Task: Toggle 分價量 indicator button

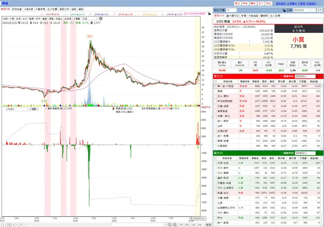Action: (77, 18)
